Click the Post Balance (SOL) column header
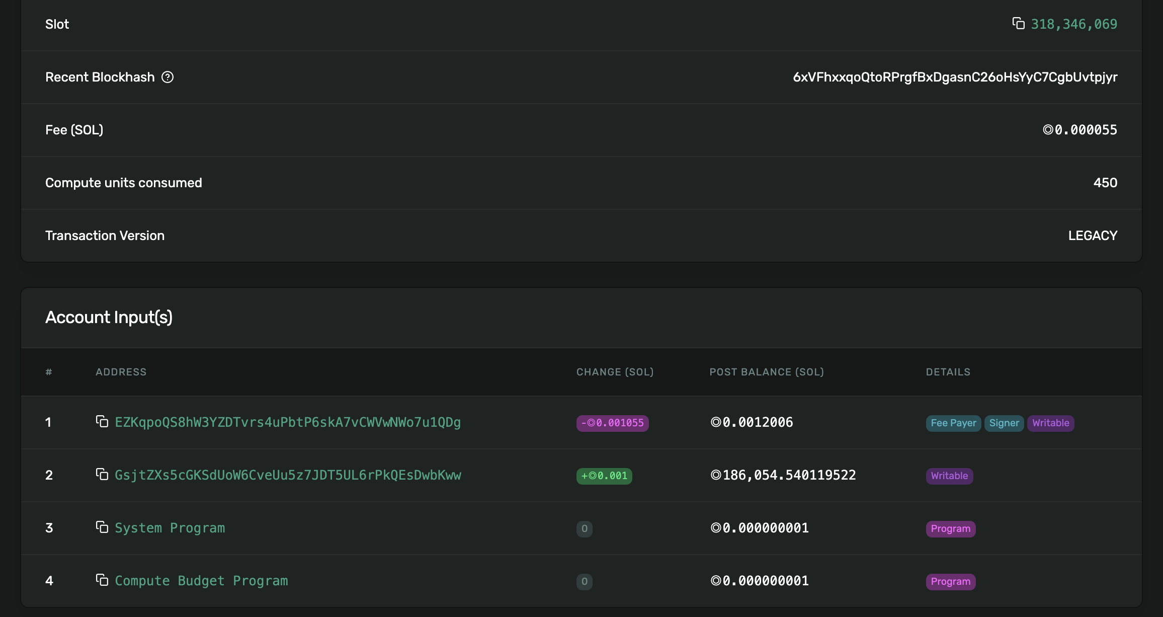The width and height of the screenshot is (1163, 617). click(767, 372)
